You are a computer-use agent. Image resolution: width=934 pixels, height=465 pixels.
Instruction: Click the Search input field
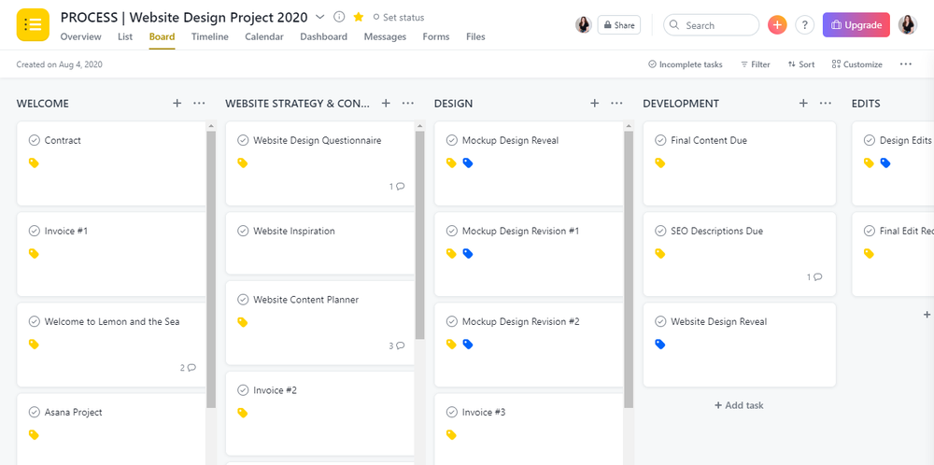[711, 25]
